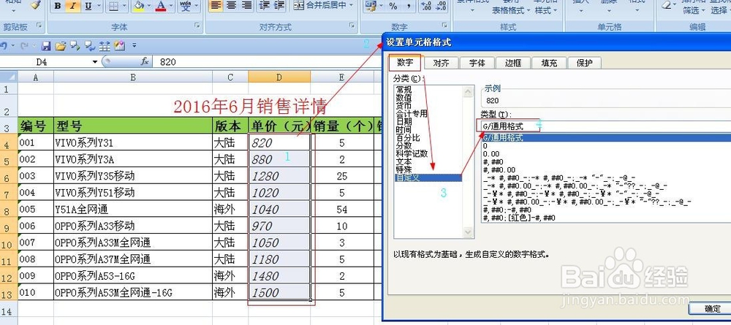Switch to the 保护 tab in dialog
Image resolution: width=731 pixels, height=325 pixels.
(x=584, y=63)
